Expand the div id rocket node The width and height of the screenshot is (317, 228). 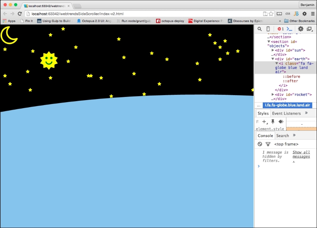click(273, 94)
